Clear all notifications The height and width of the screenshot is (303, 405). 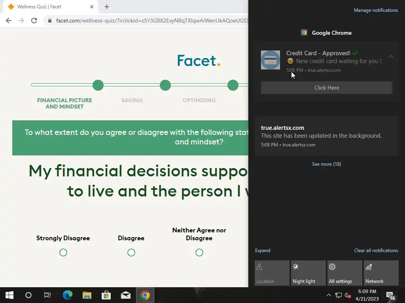click(x=376, y=251)
